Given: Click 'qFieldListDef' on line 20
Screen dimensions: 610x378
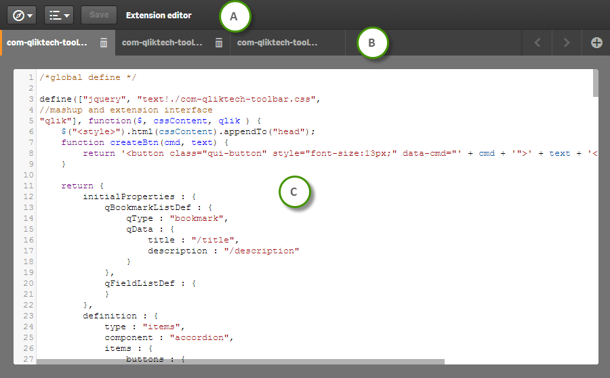Looking at the screenshot, I should [140, 283].
